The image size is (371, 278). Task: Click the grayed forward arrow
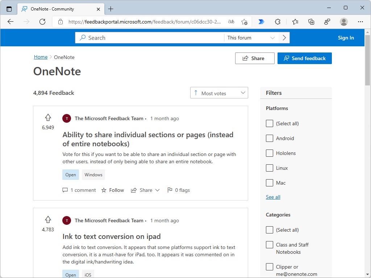tap(26, 22)
